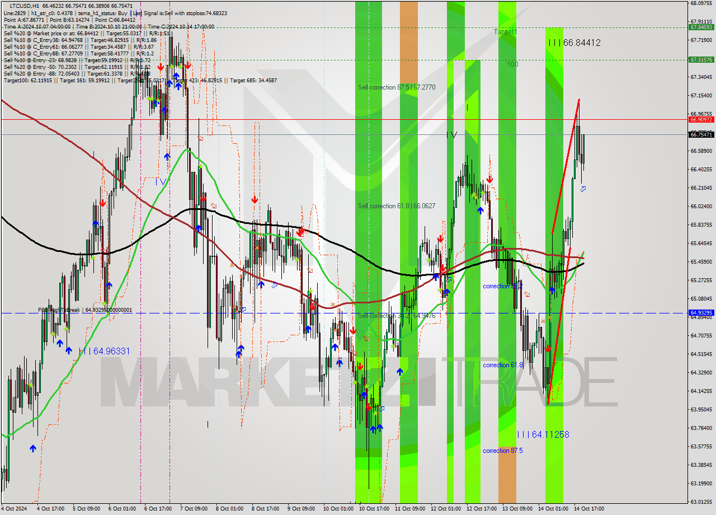Click the '| | | 66.84412' wave label

[574, 43]
